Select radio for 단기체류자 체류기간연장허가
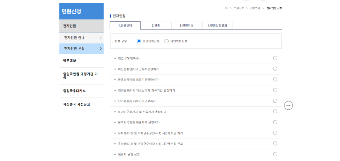The width and height of the screenshot is (340, 161). (275, 101)
